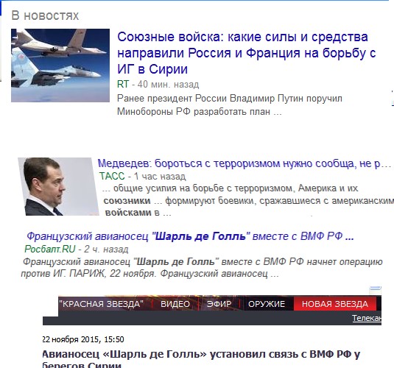Open the red НОВАЯ ЗВЕЗДА tab
394x368 pixels.
tap(335, 304)
